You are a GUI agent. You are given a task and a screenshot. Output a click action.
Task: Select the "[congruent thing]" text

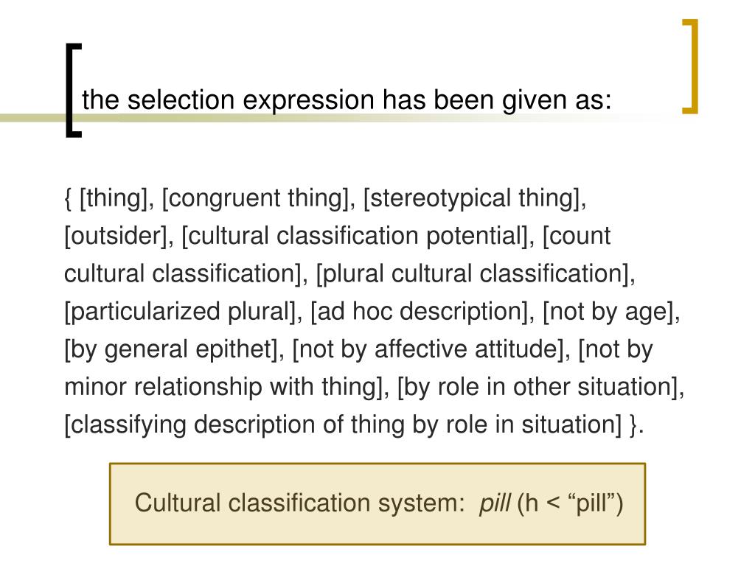point(254,198)
